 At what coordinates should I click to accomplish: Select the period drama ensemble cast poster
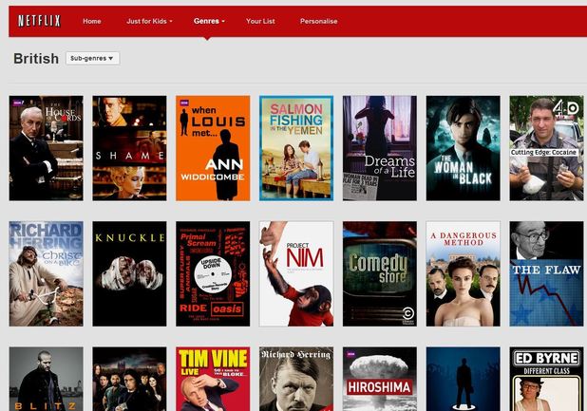click(x=129, y=379)
